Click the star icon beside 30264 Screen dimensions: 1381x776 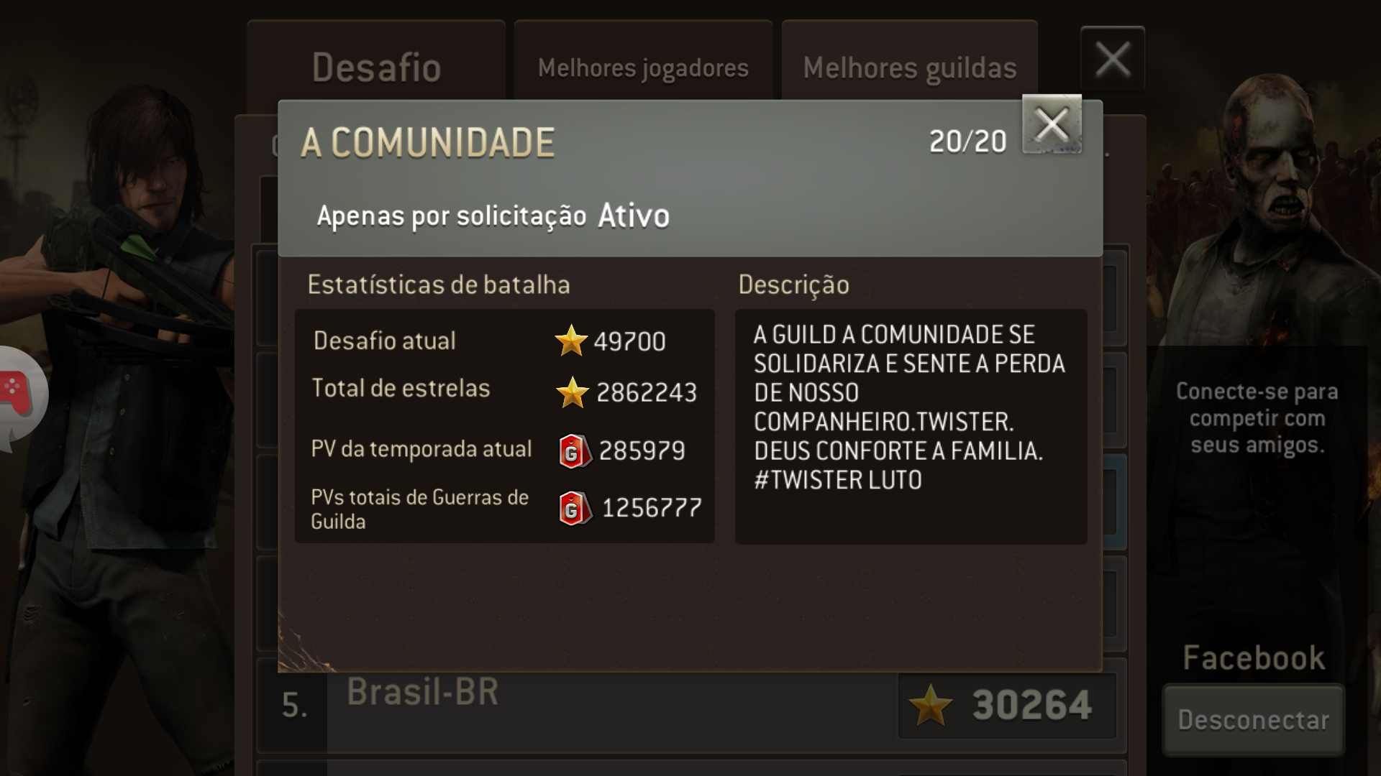pyautogui.click(x=930, y=705)
